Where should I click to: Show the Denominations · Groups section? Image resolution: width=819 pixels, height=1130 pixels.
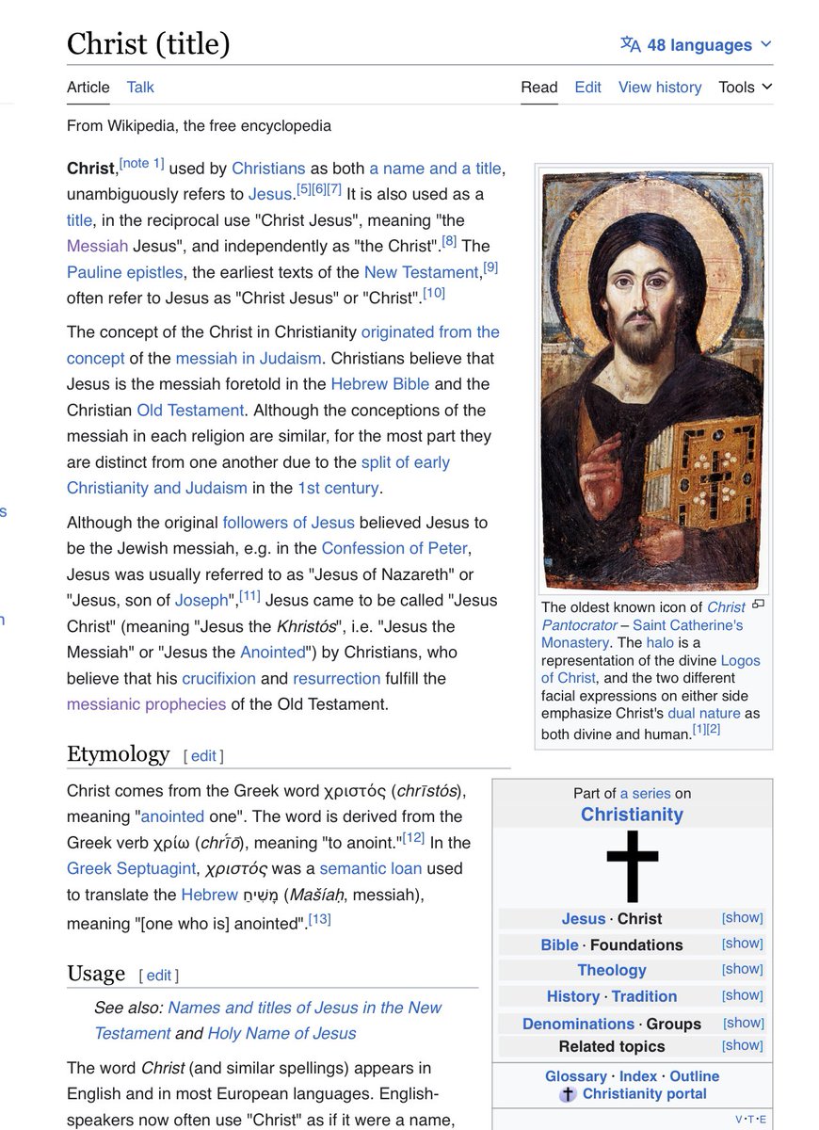tap(742, 1022)
